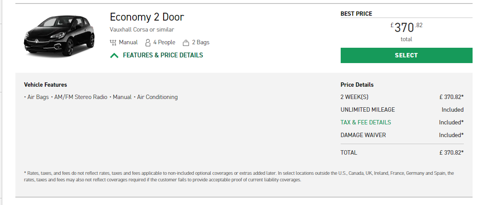Image resolution: width=484 pixels, height=205 pixels.
Task: Select the Economy 2 Door car
Action: (x=406, y=55)
